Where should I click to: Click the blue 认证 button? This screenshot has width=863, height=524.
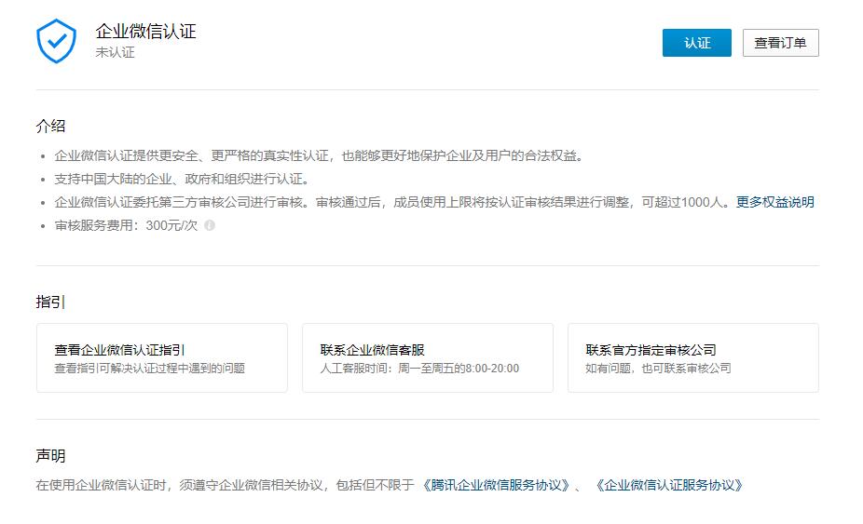click(x=696, y=43)
